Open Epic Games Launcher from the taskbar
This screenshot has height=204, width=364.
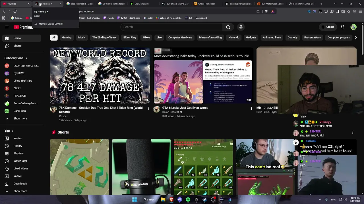click(196, 199)
